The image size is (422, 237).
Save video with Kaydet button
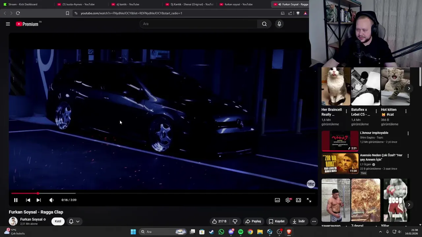(x=277, y=221)
